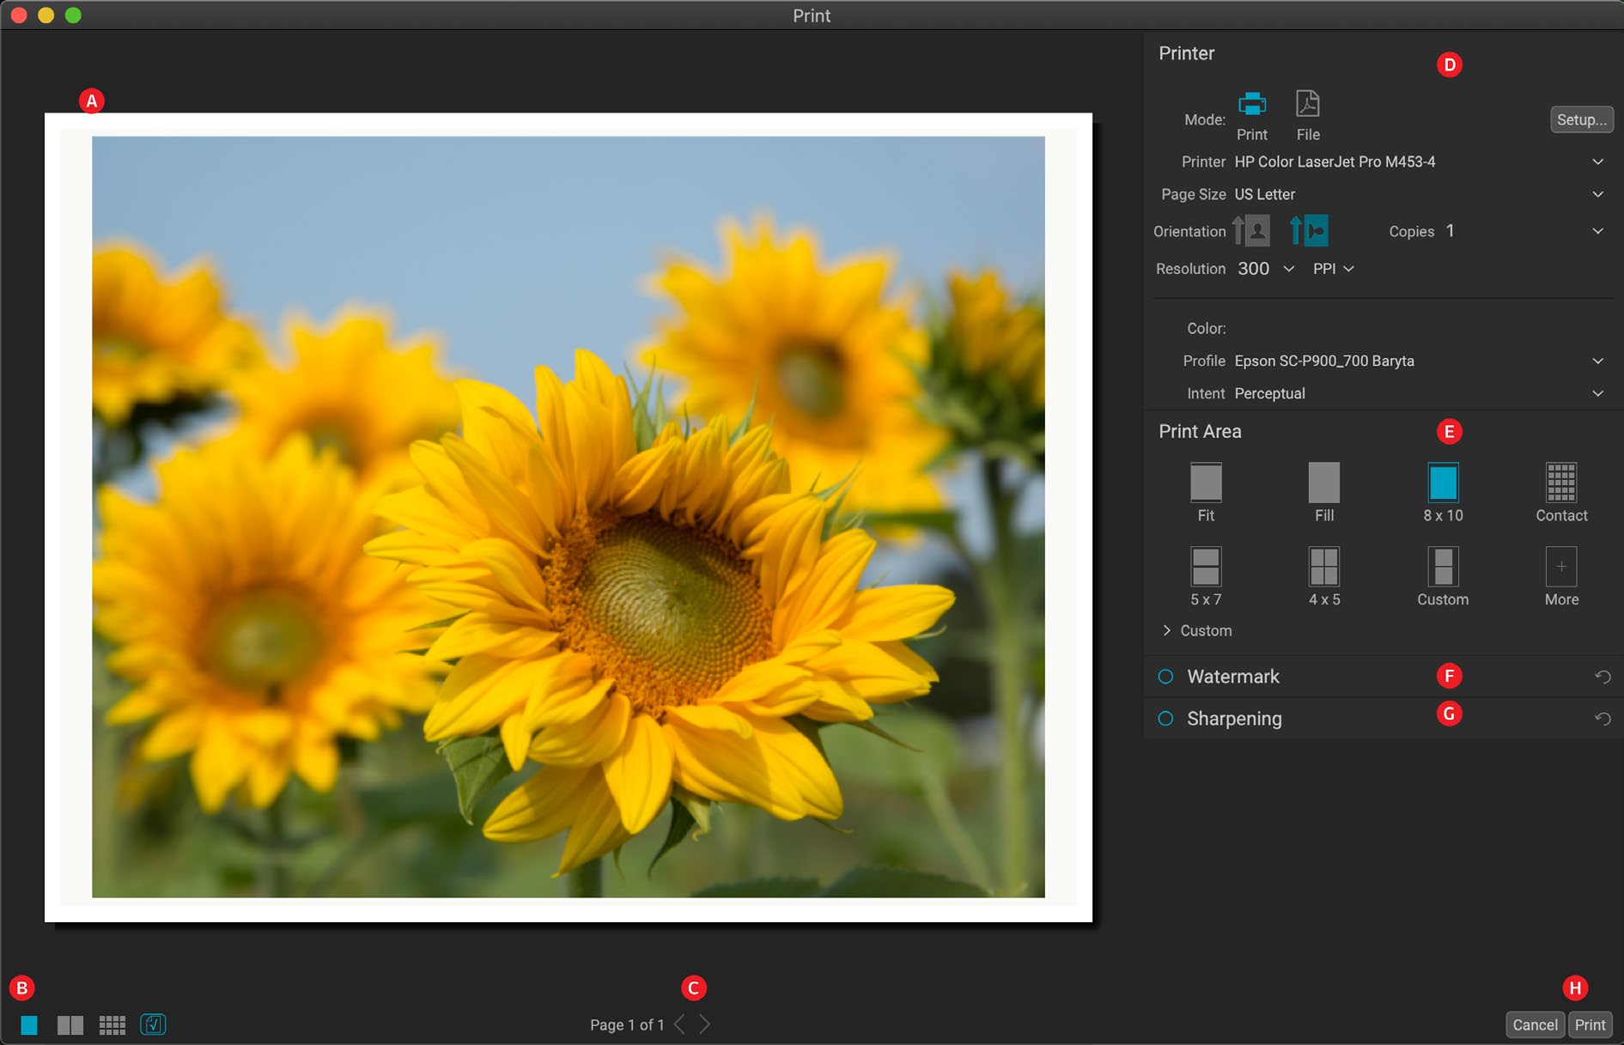Click the Print Area panel heading
The image size is (1624, 1045).
point(1200,431)
